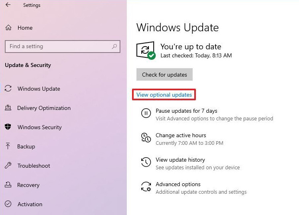
Task: Click the update history clock icon
Action: pos(146,162)
